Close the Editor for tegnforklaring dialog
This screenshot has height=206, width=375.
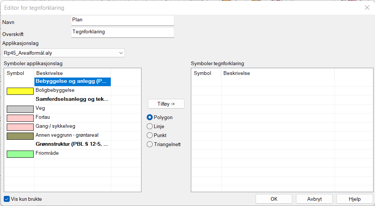[367, 7]
